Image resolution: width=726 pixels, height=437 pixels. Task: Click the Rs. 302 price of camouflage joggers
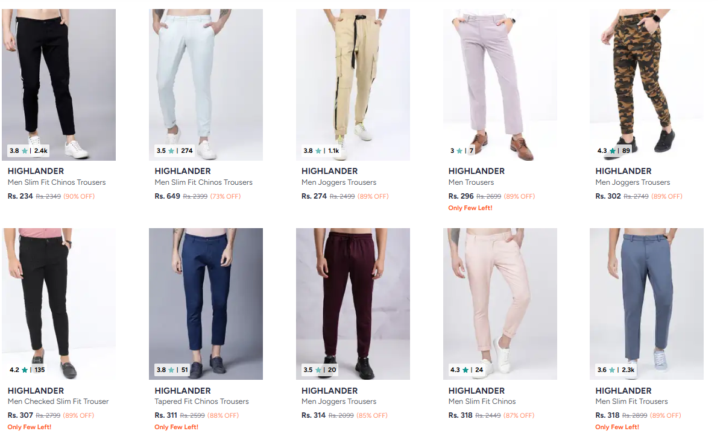(608, 196)
